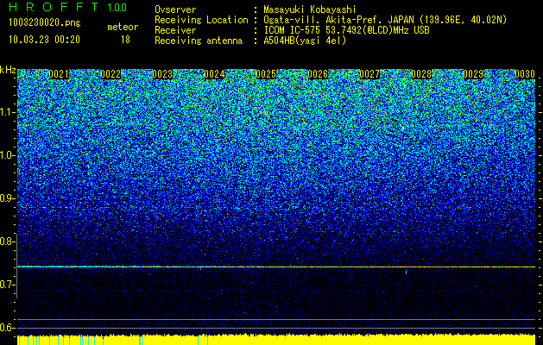Click the 0024 time marker
The height and width of the screenshot is (345, 543).
(x=214, y=74)
